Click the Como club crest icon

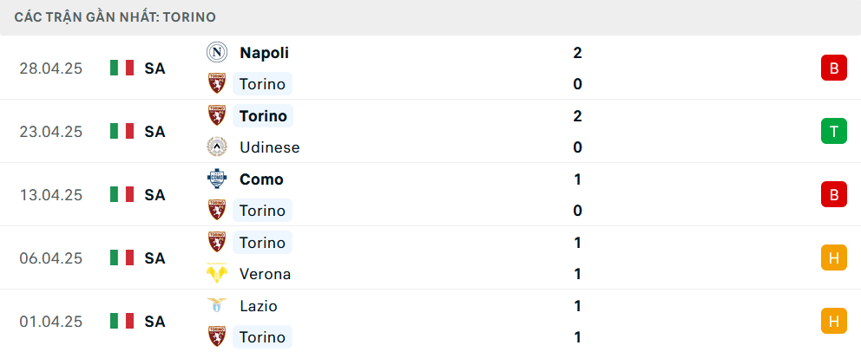click(217, 179)
